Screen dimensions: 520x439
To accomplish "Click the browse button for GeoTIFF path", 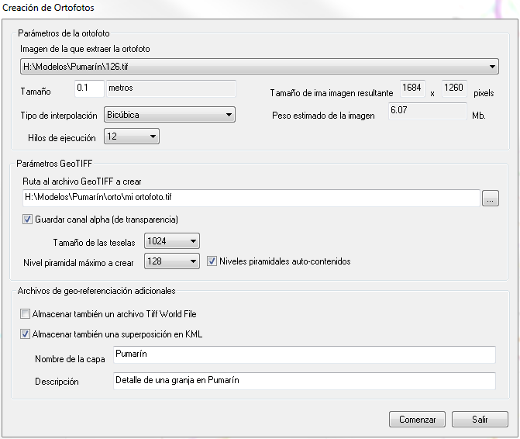I will point(490,199).
